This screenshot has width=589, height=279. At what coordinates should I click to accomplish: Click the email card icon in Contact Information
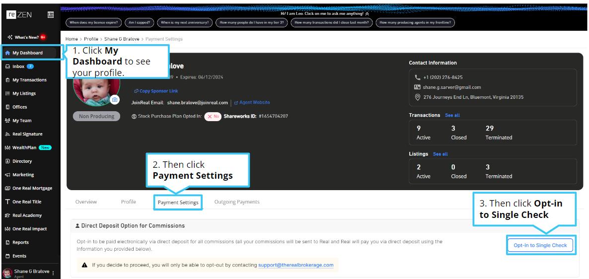pyautogui.click(x=417, y=87)
